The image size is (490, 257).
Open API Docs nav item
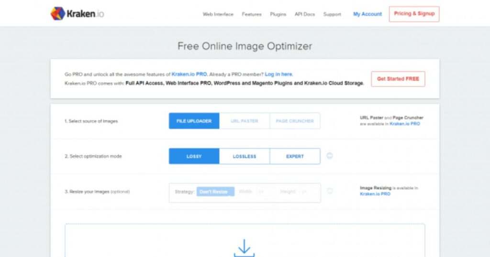(x=305, y=14)
